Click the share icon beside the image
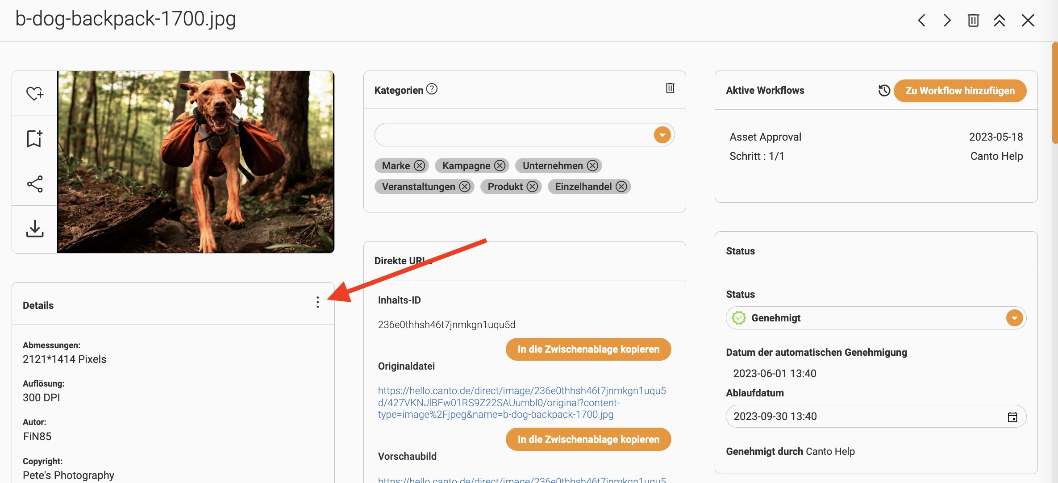 [34, 183]
